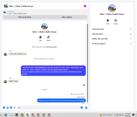Expand Media, files and links section
Image resolution: width=137 pixels, height=117 pixels.
click(x=112, y=39)
